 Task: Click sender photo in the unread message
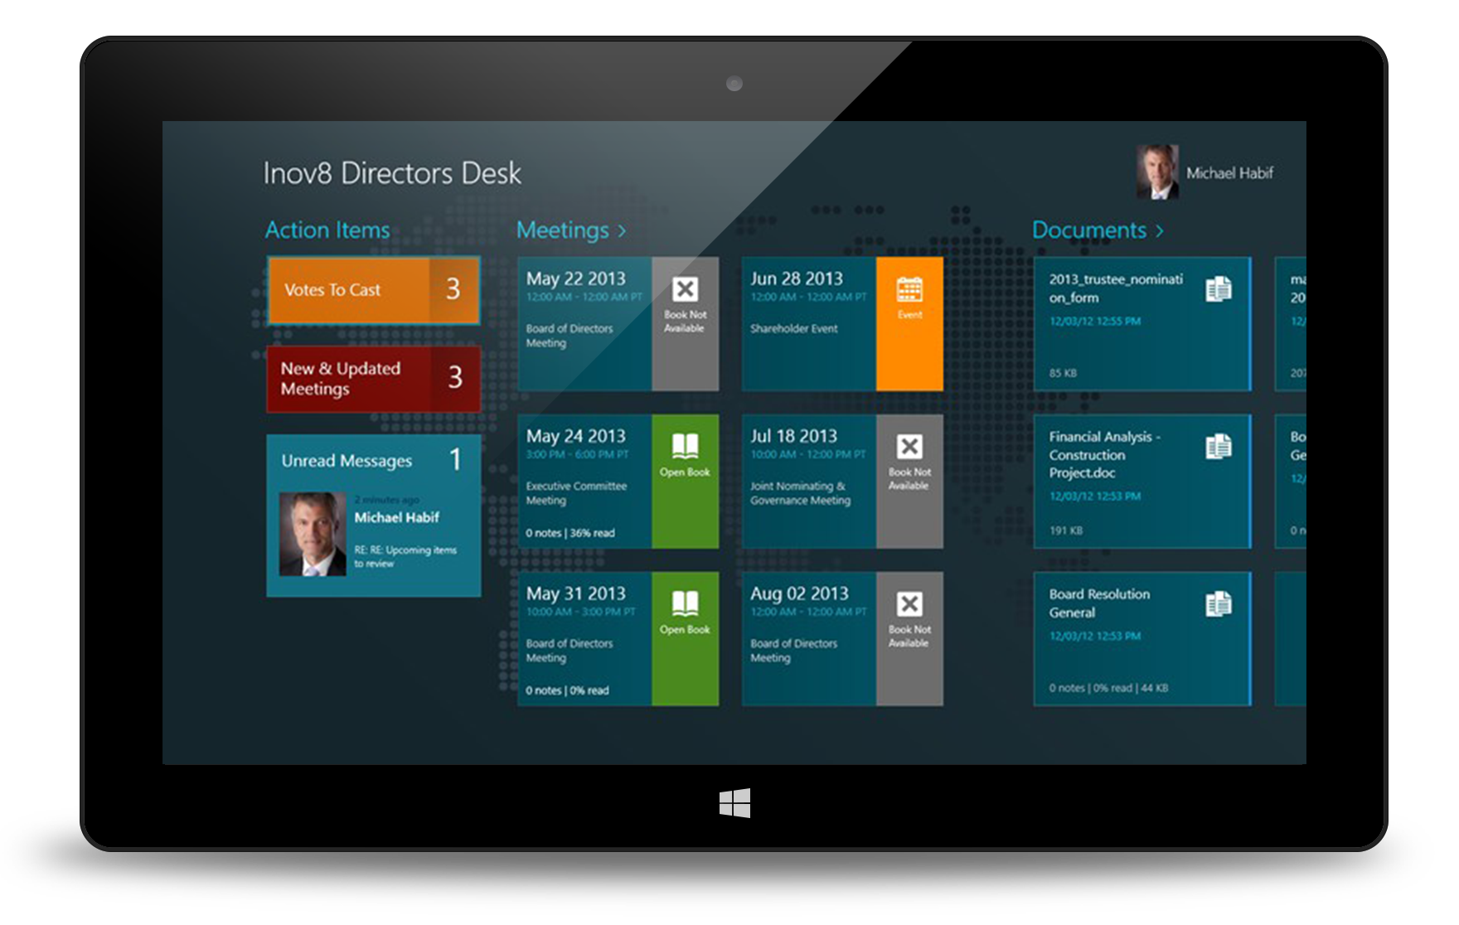[313, 535]
